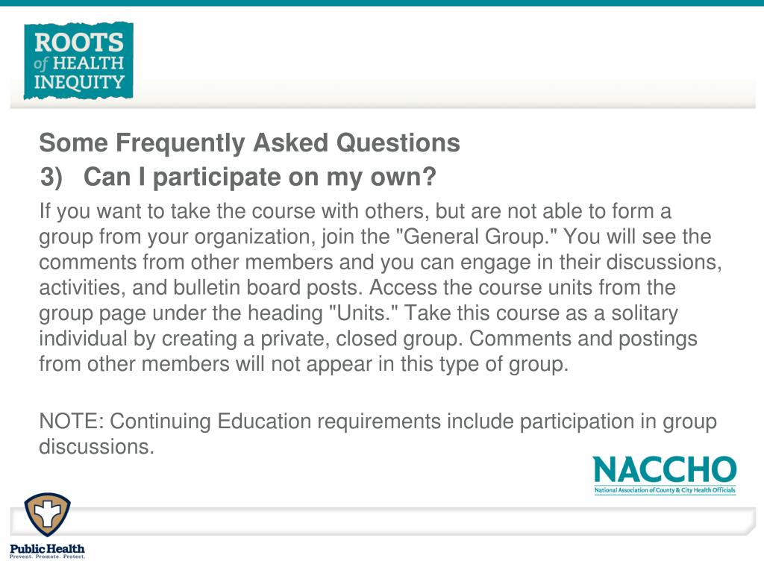Click the Public Health wordmark under the shield
Screen dimensions: 764x573
47,548
